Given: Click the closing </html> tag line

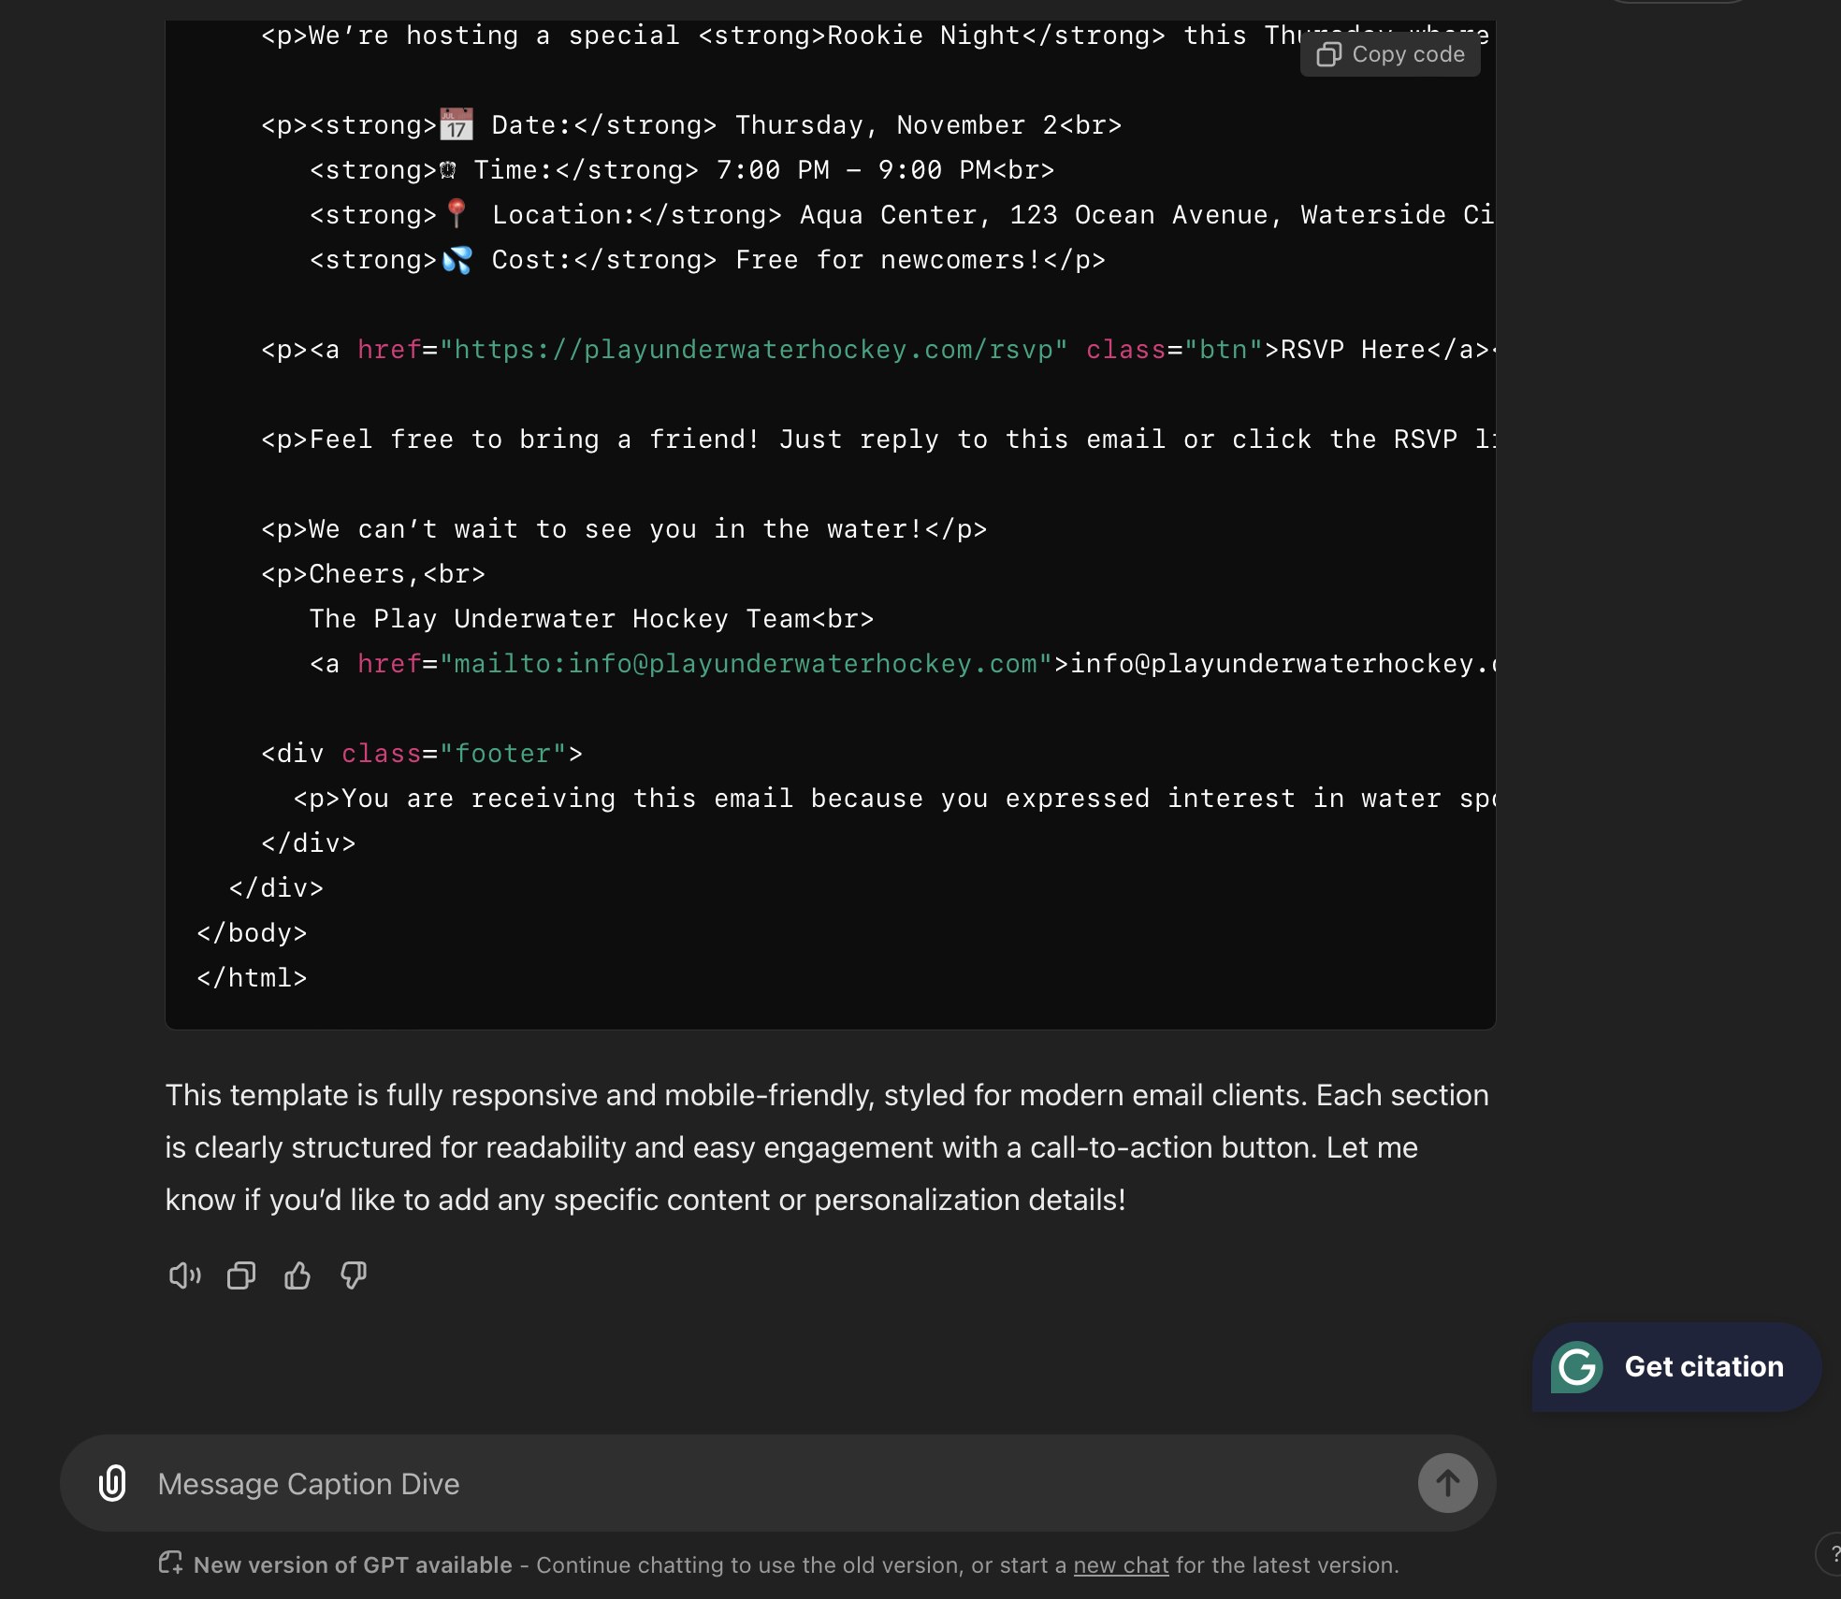Looking at the screenshot, I should click(252, 978).
